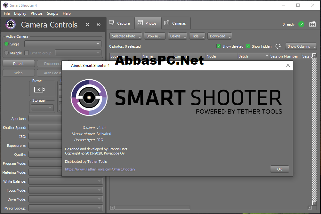The height and width of the screenshot is (214, 321).
Task: Click OK in the About dialog
Action: pos(279,169)
